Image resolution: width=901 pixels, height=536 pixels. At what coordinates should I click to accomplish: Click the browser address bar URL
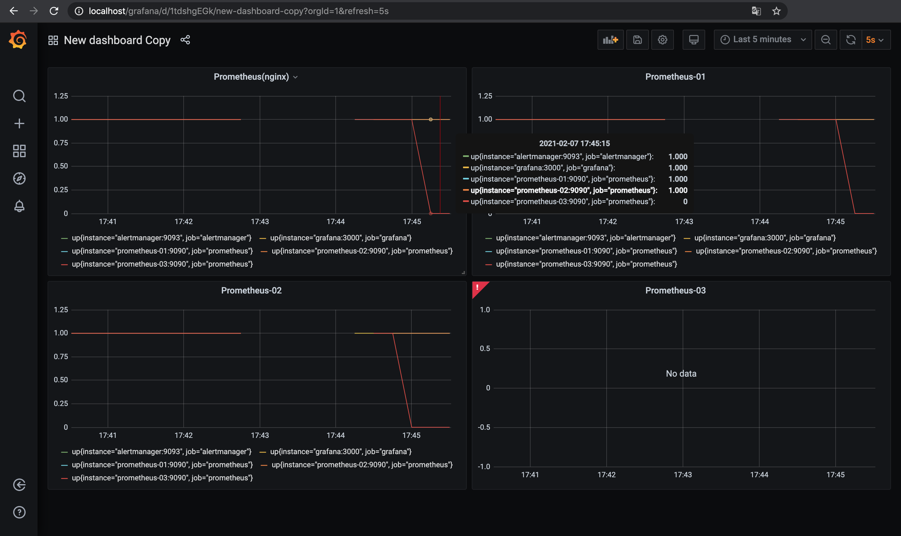pos(239,11)
